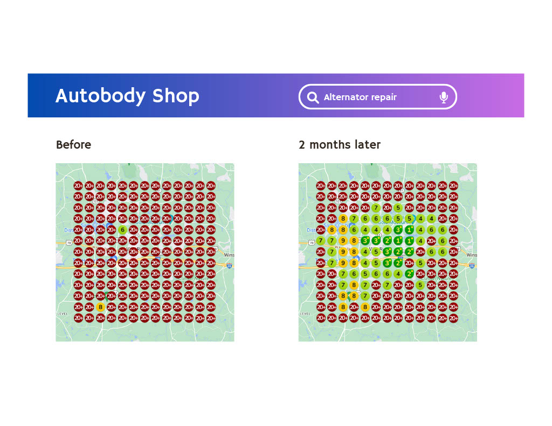This screenshot has height=426, width=552.
Task: Click the top-left 20+ marker on Before map
Action: (x=78, y=186)
